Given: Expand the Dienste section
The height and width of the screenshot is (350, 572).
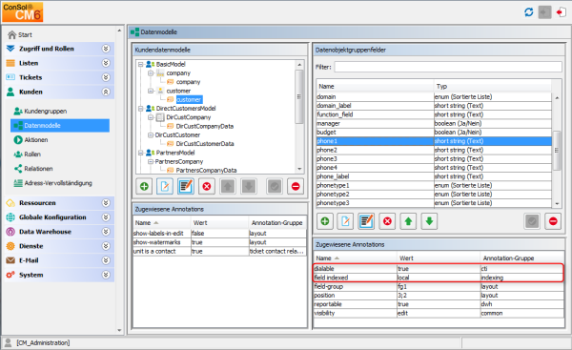Looking at the screenshot, I should point(106,246).
